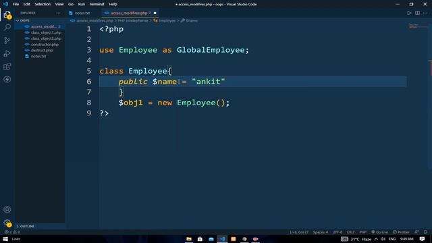Click the VS Code logo icon
The height and width of the screenshot is (243, 432).
tap(5, 4)
